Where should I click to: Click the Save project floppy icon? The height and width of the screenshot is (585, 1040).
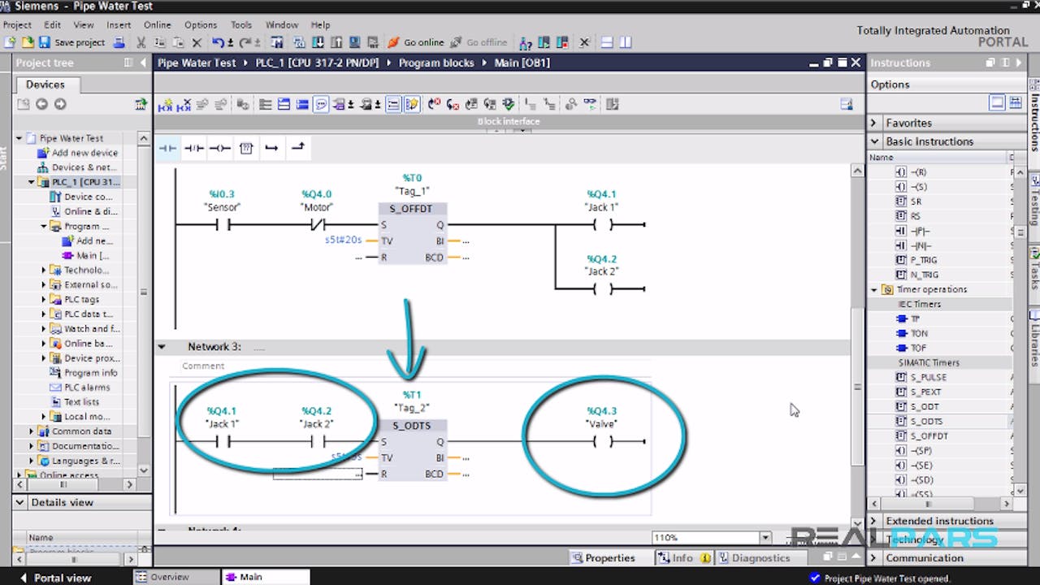45,42
